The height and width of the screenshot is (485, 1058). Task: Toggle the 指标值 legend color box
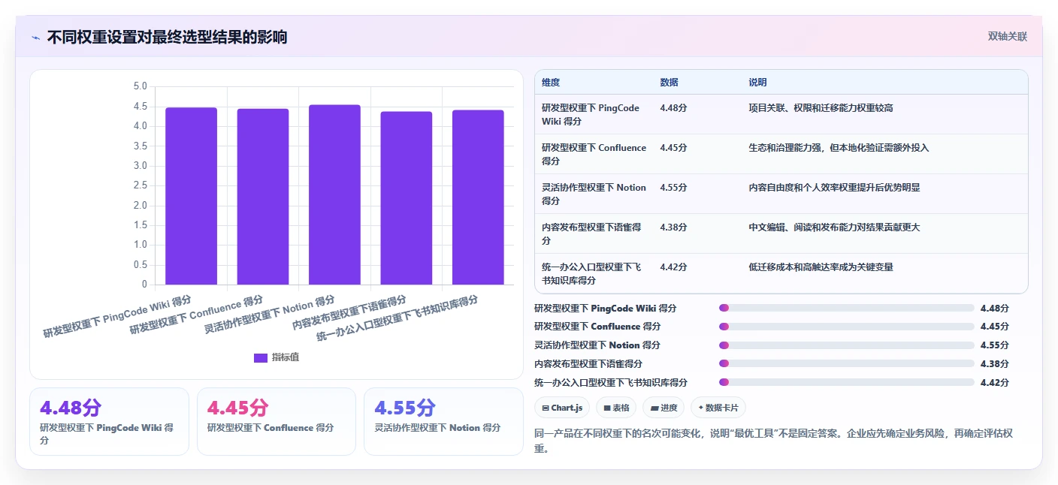pyautogui.click(x=261, y=358)
